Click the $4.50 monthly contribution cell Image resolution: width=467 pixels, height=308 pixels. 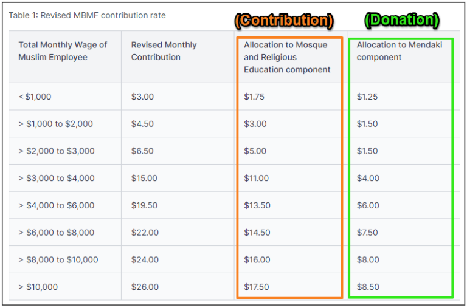point(142,124)
